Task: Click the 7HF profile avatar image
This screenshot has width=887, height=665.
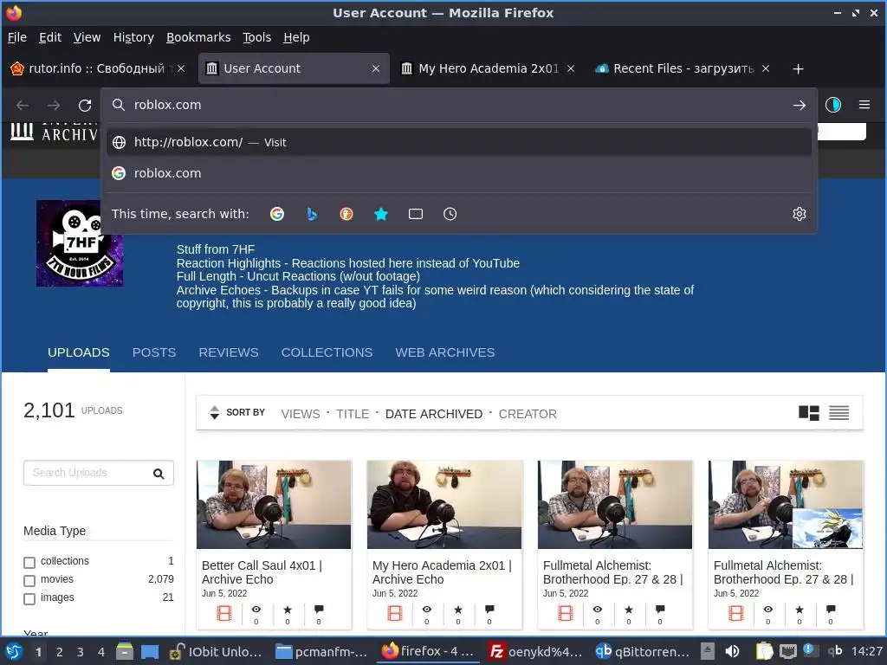Action: [80, 243]
